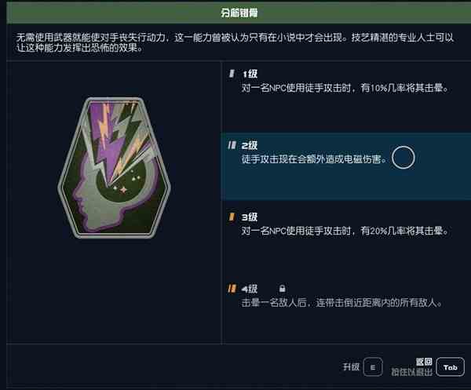Click the 10% stun chance rank 1 description

[345, 88]
